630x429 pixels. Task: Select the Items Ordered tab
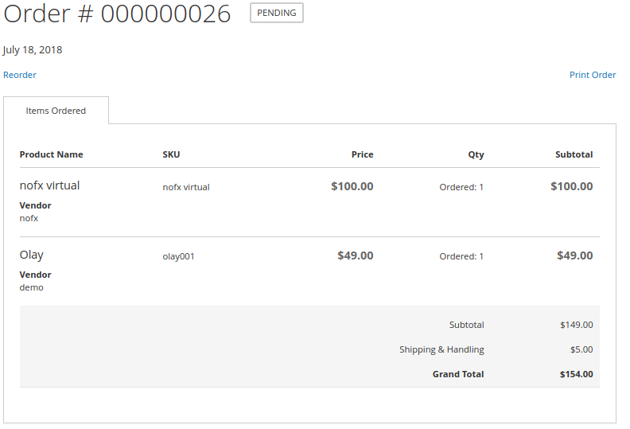click(x=56, y=111)
